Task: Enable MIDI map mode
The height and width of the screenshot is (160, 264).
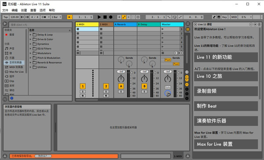Action: pyautogui.click(x=234, y=17)
